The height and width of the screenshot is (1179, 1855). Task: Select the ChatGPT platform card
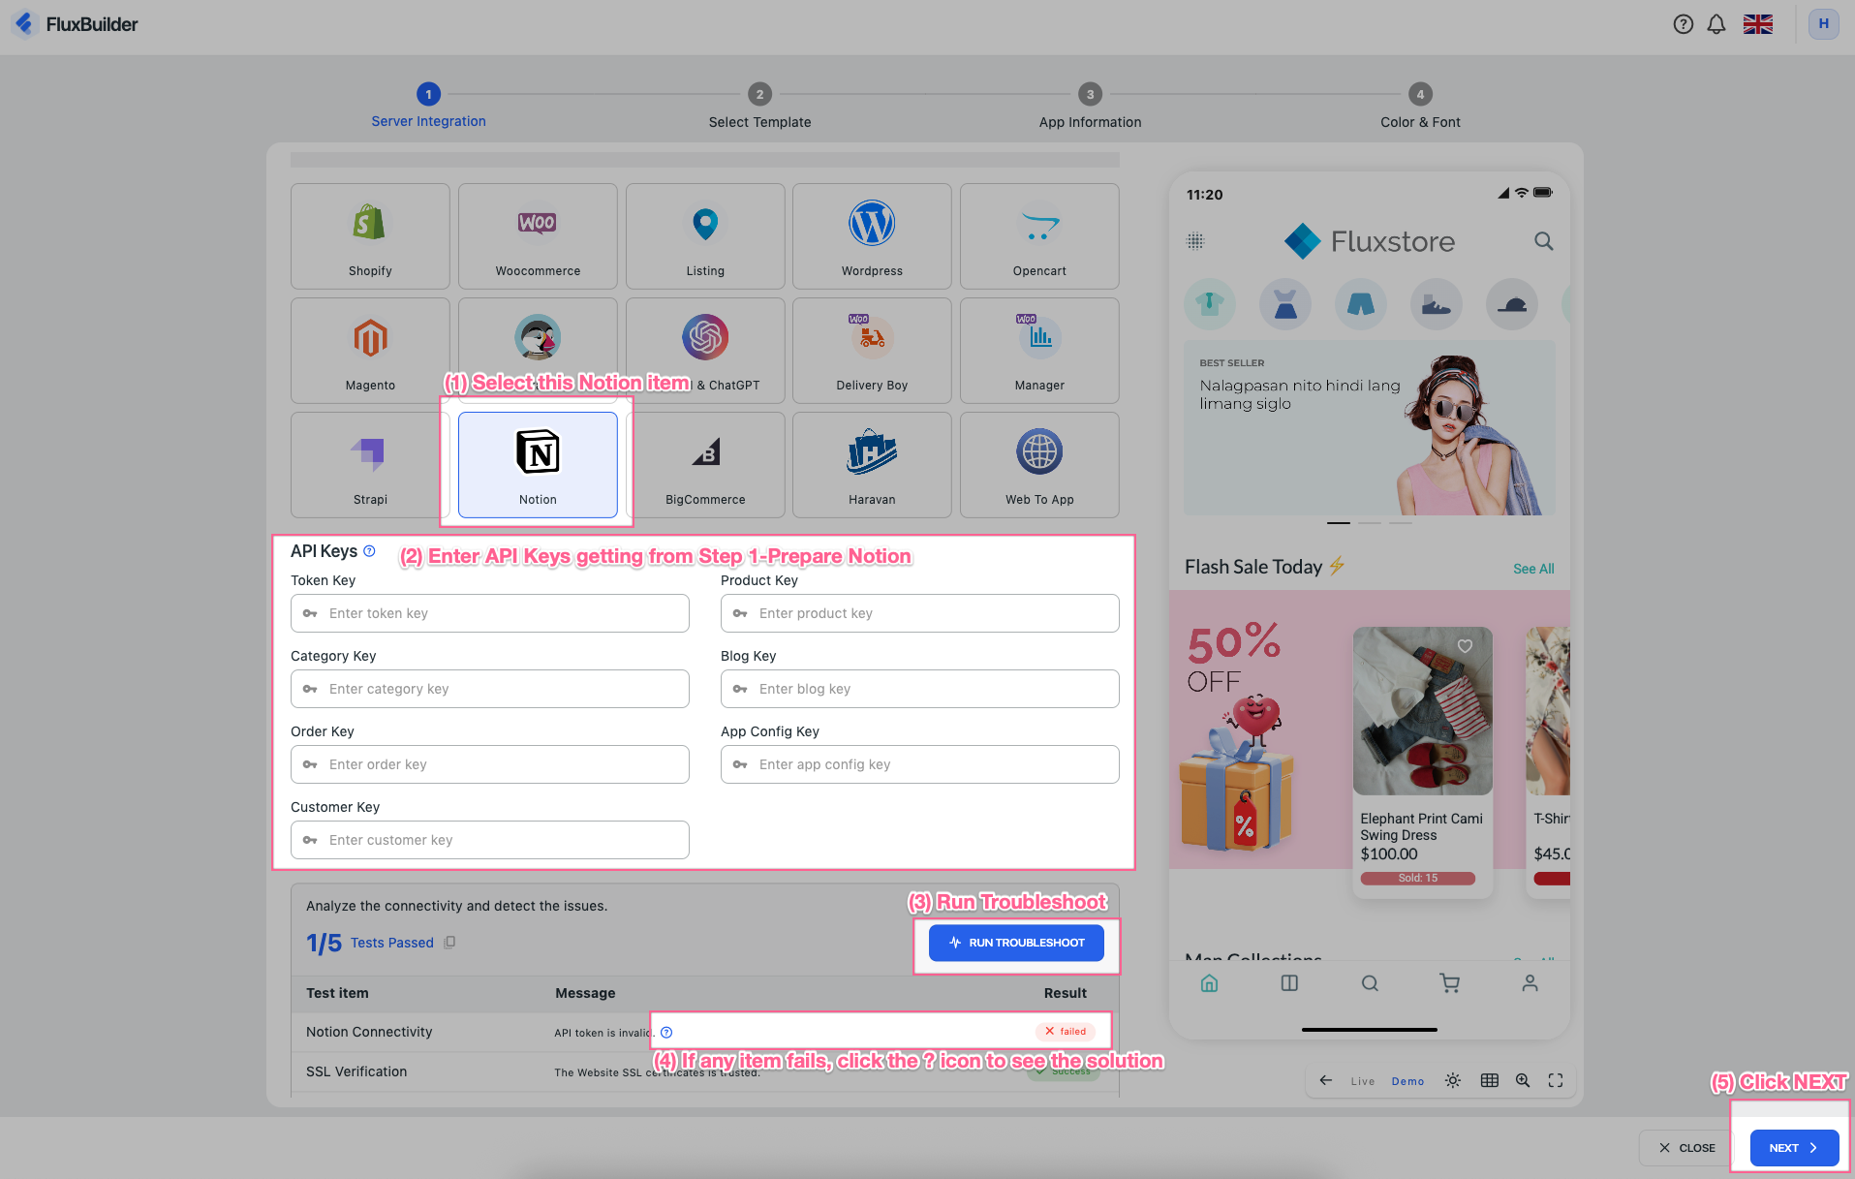705,351
